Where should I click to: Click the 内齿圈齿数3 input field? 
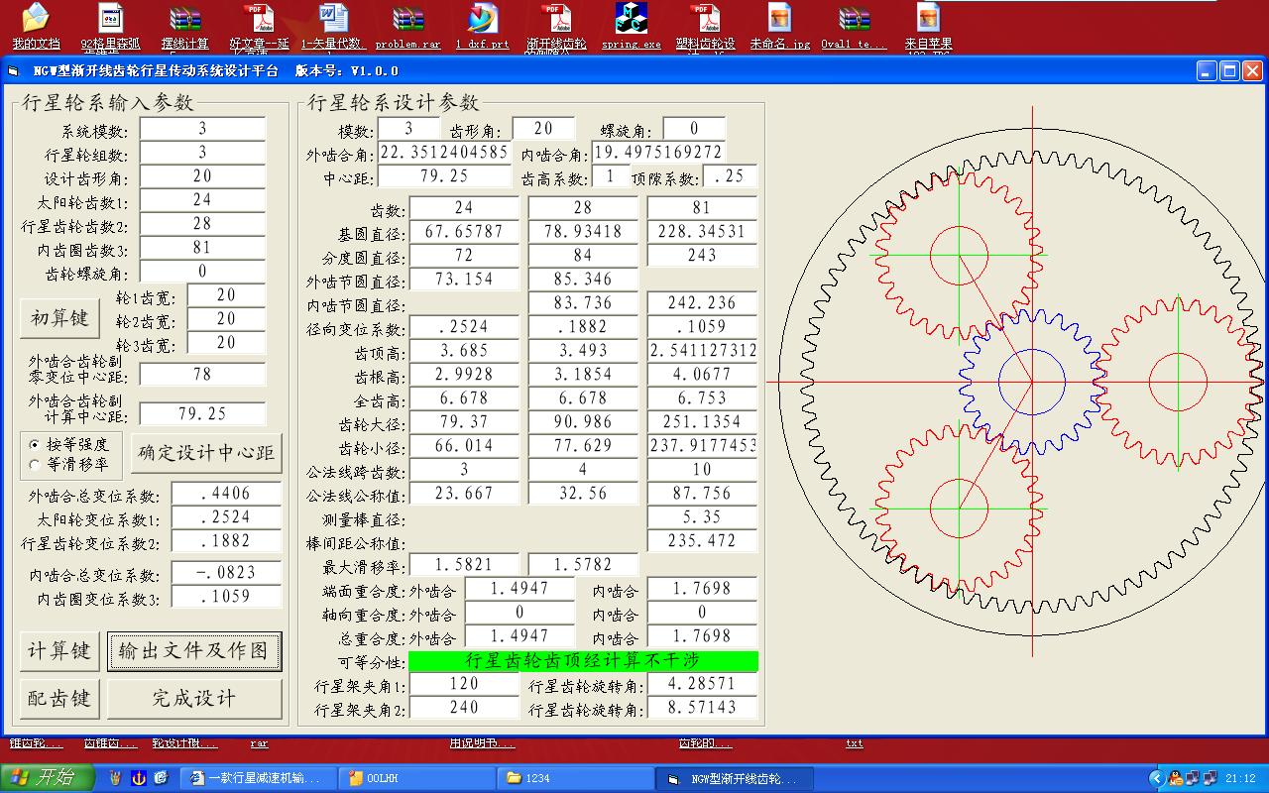tap(202, 248)
